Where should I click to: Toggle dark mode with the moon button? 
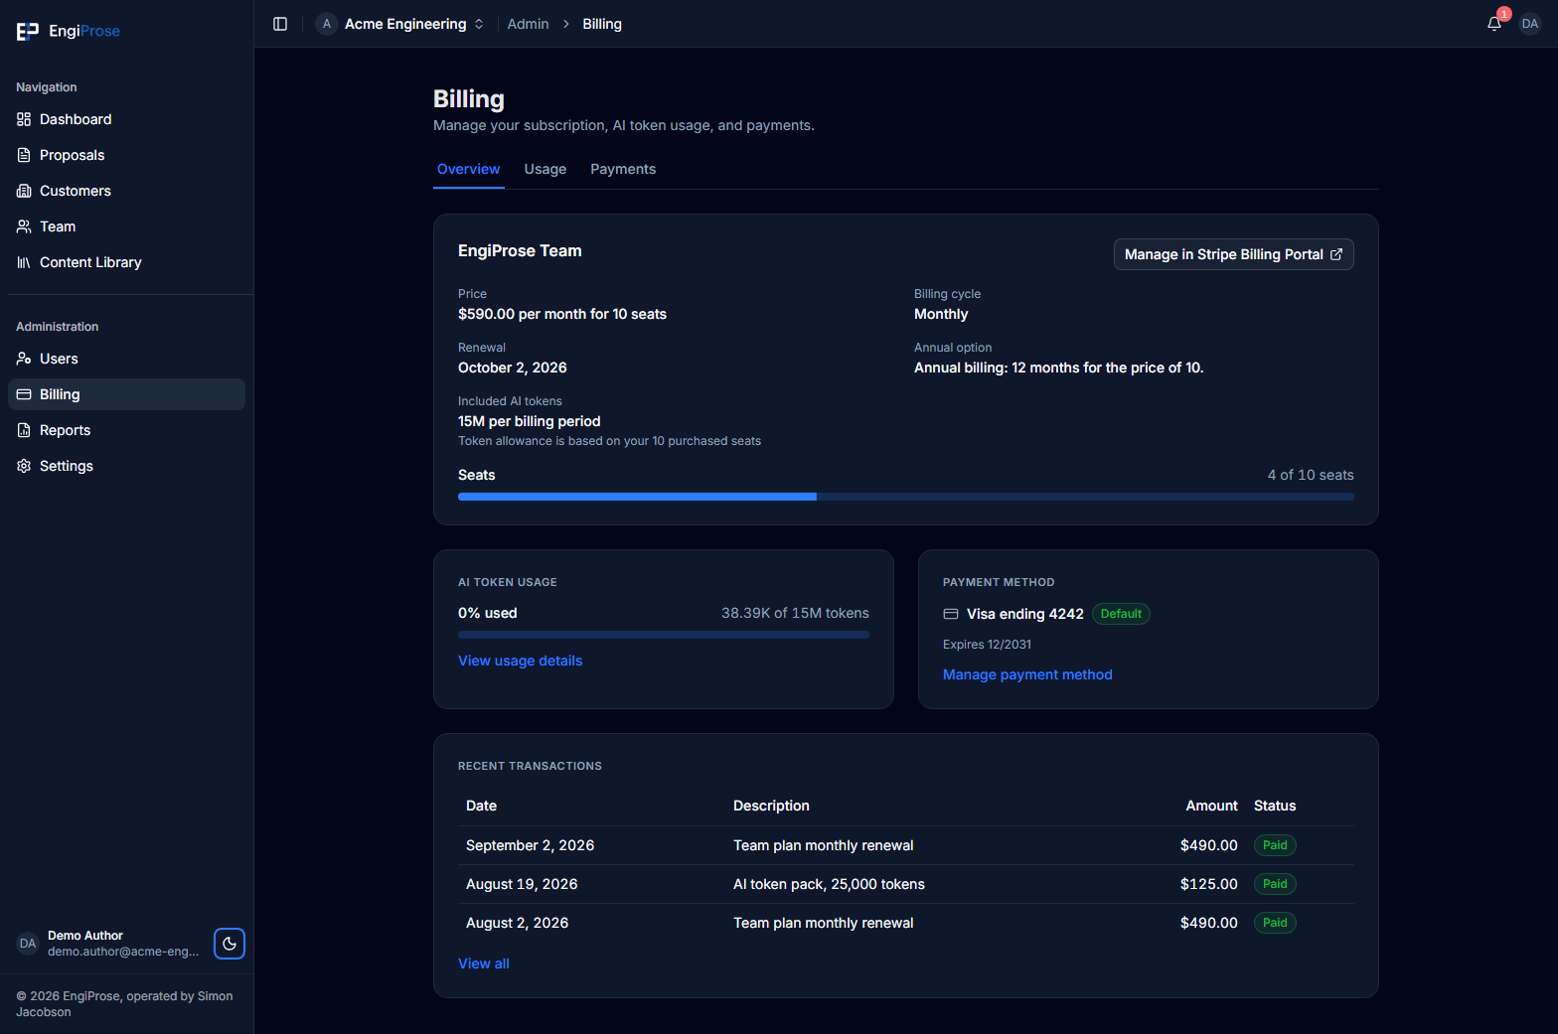(x=230, y=944)
